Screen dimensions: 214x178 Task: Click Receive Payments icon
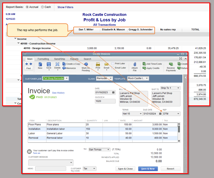point(171,64)
